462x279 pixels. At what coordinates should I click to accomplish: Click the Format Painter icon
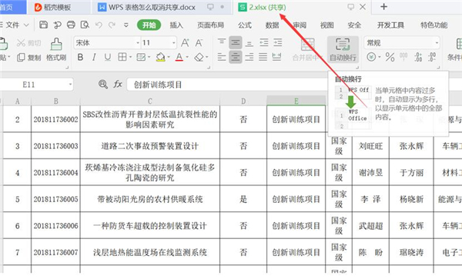[x=56, y=49]
